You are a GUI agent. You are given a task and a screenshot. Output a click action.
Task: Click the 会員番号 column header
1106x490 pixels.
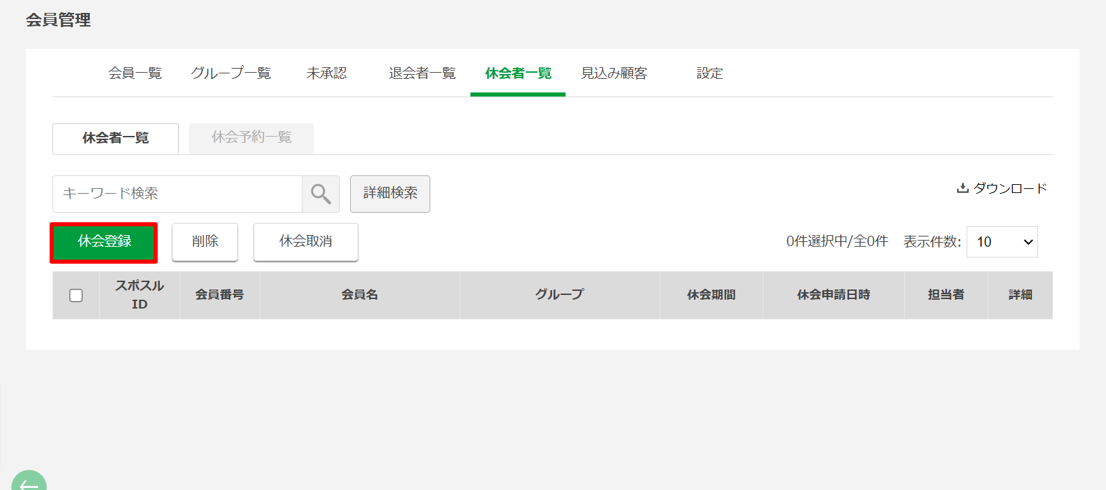(x=220, y=296)
